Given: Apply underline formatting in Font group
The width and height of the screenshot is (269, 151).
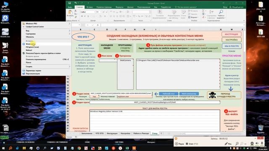Looking at the screenshot, I should (88, 16).
